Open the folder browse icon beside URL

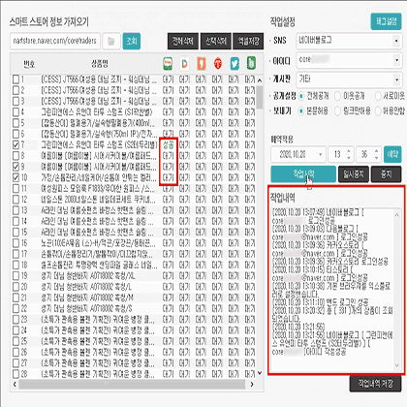(111, 41)
